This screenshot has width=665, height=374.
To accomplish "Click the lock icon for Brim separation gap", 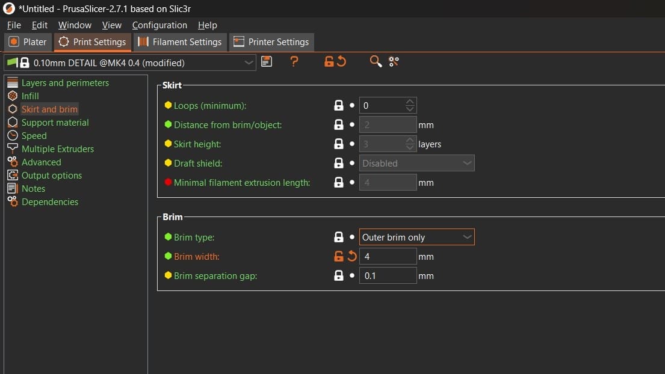I will coord(338,276).
